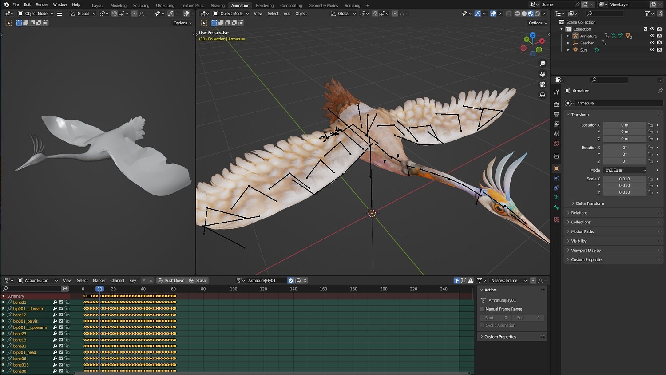The image size is (666, 375).
Task: Click the Push Down button
Action: click(171, 281)
